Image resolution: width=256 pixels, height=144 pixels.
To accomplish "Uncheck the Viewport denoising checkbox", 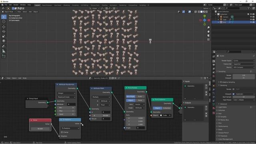I will click(x=234, y=94).
